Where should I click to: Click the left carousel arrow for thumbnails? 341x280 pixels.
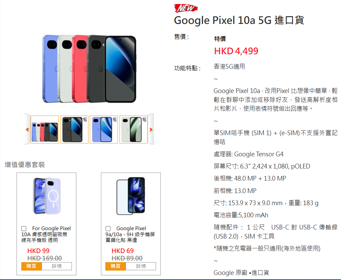(x=27, y=129)
